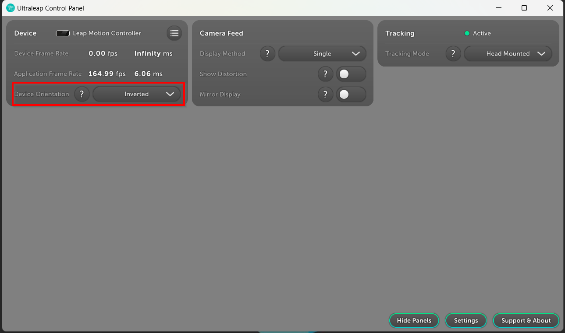Open help for Tracking Mode
This screenshot has width=565, height=333.
coord(453,54)
